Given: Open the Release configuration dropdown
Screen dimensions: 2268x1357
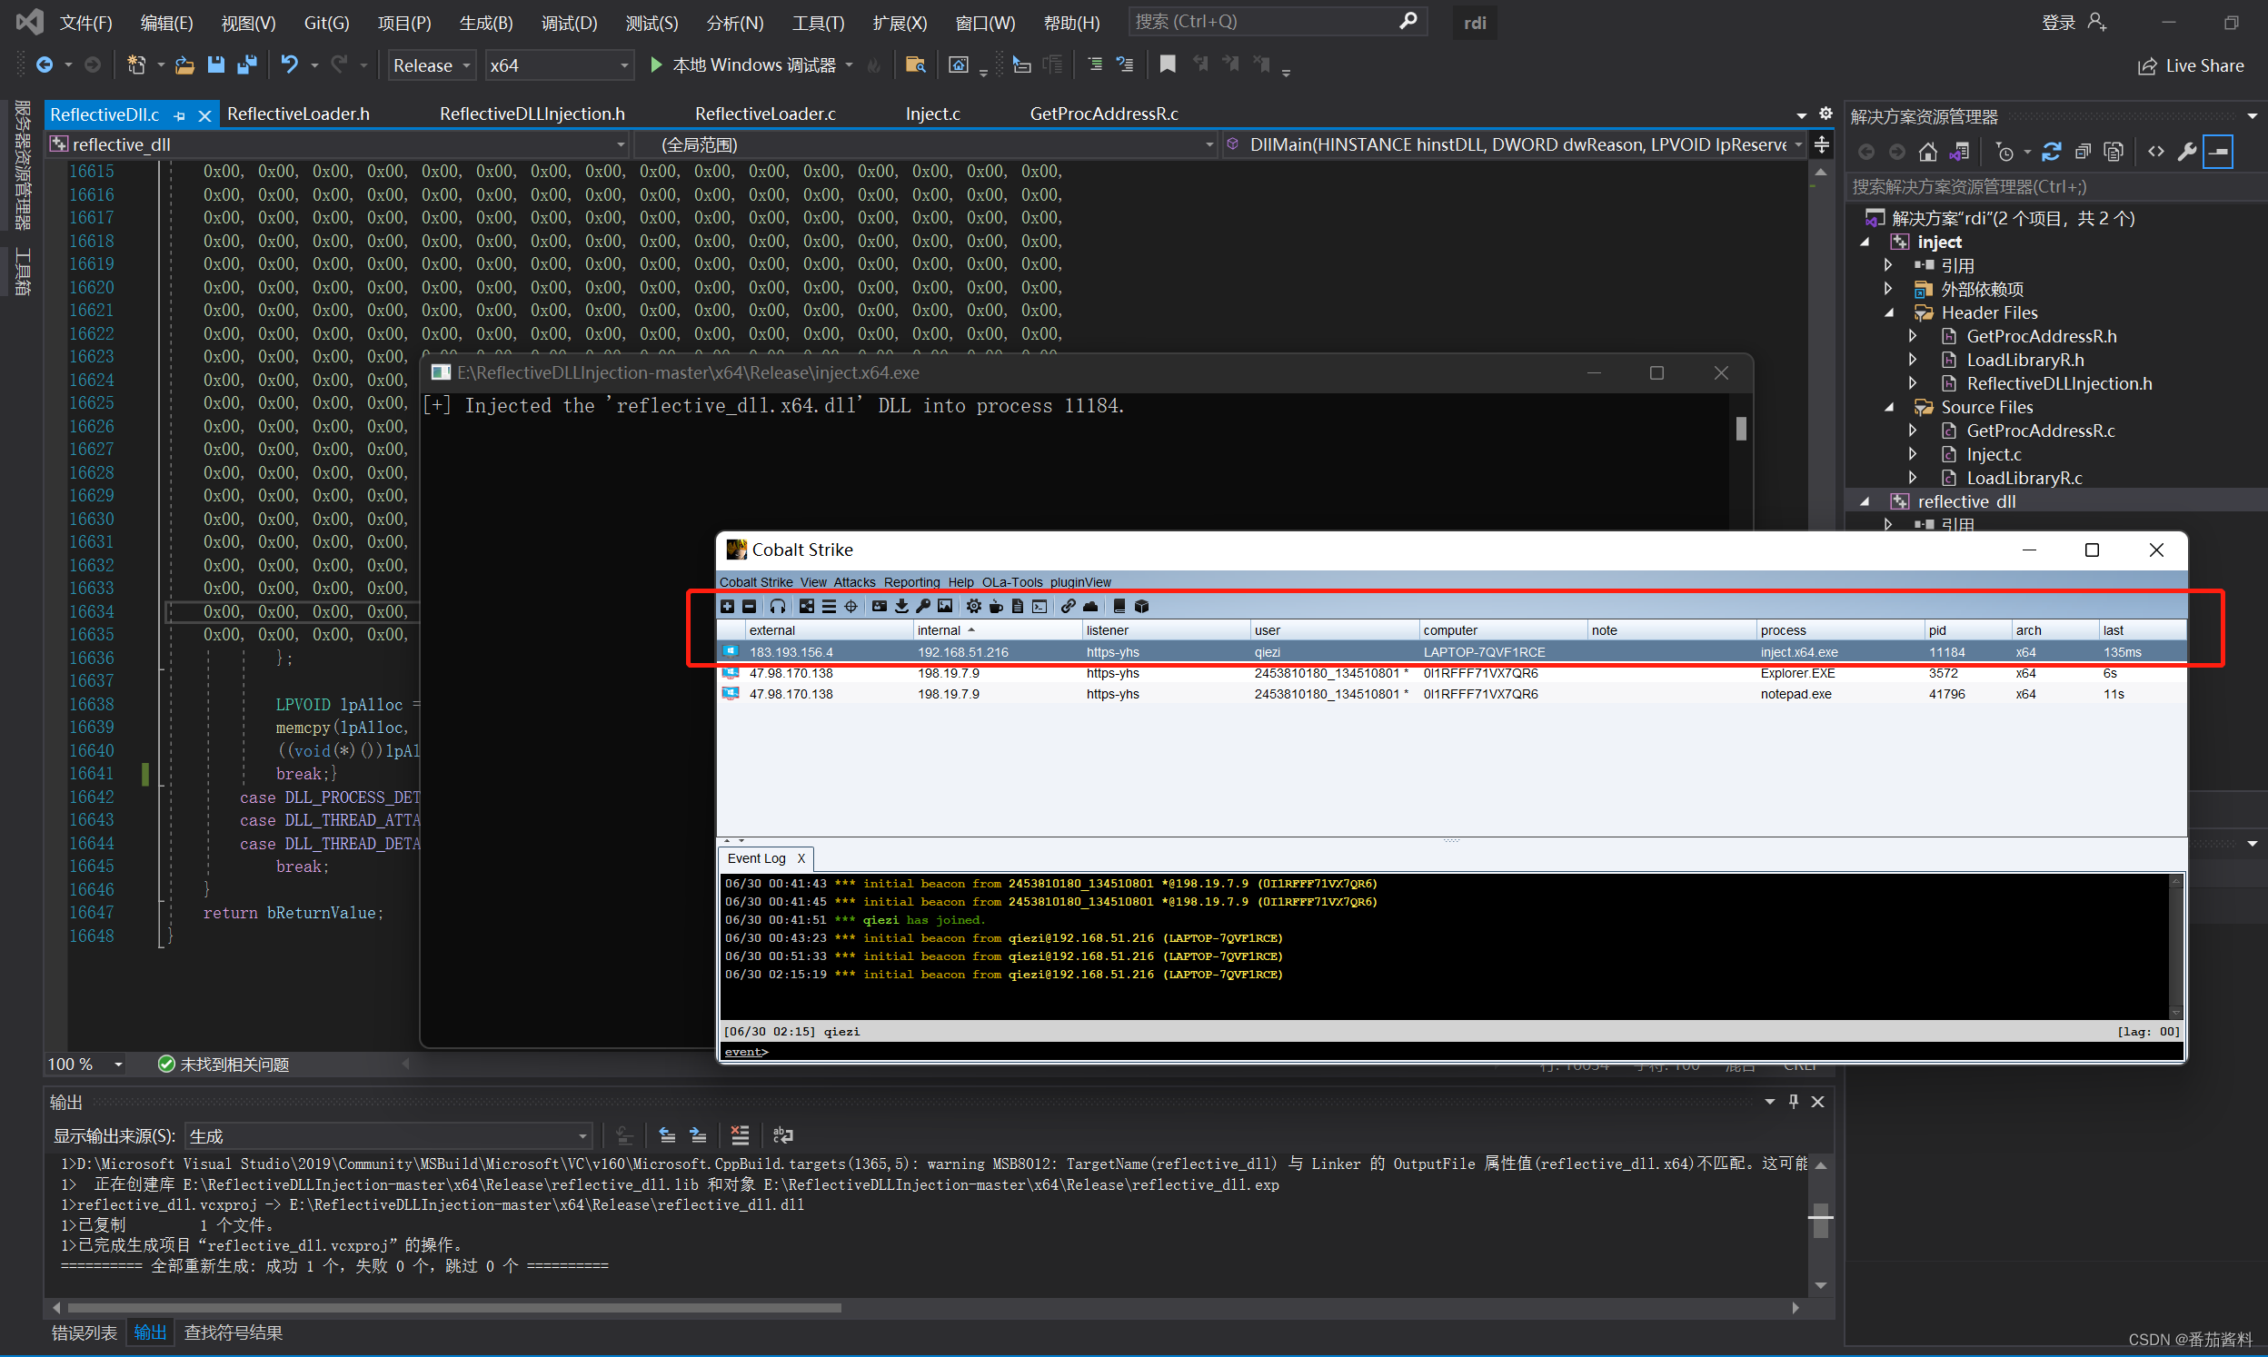Looking at the screenshot, I should pyautogui.click(x=431, y=65).
